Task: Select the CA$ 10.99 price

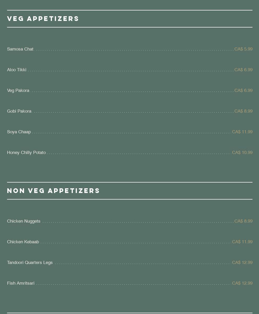Action: click(242, 153)
